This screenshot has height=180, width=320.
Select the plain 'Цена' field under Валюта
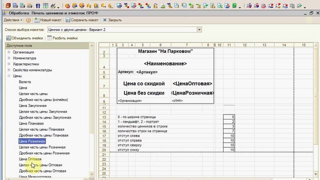tap(23, 88)
